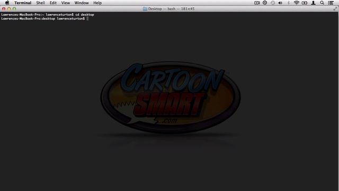Open the user account switcher icon
The image size is (339, 191).
(313, 3)
